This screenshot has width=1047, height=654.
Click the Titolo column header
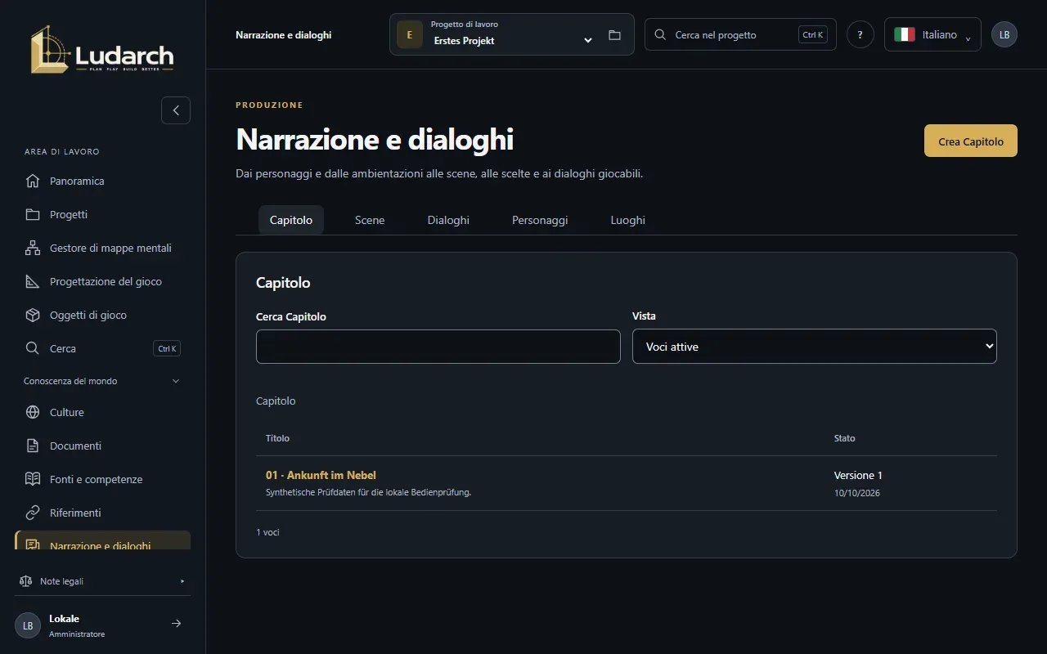pyautogui.click(x=277, y=438)
